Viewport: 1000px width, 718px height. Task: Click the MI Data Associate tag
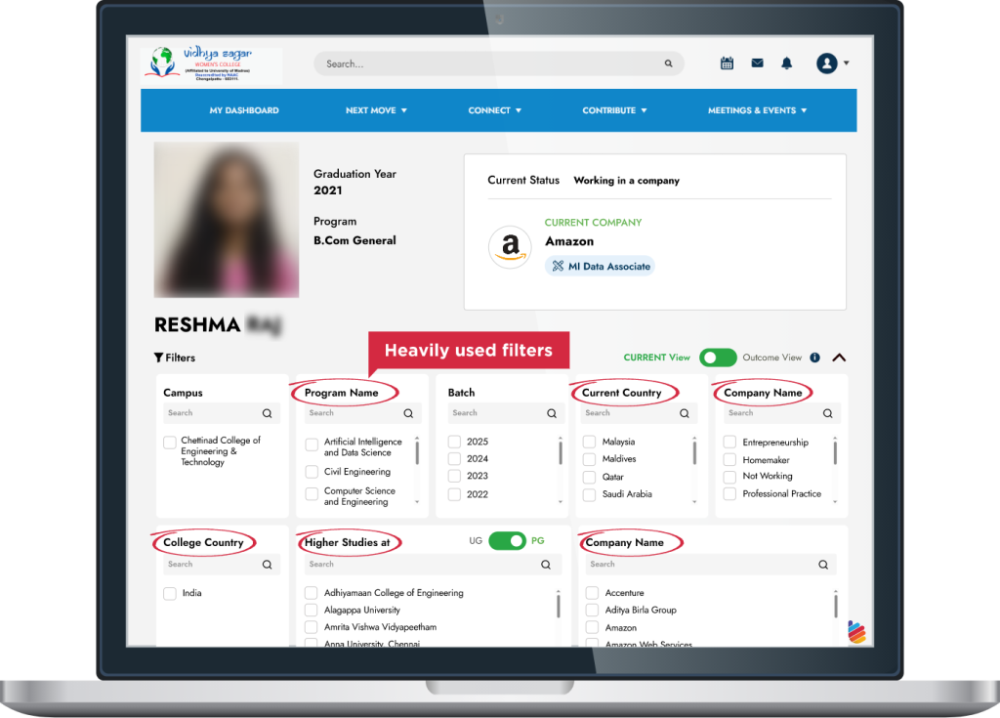coord(600,266)
